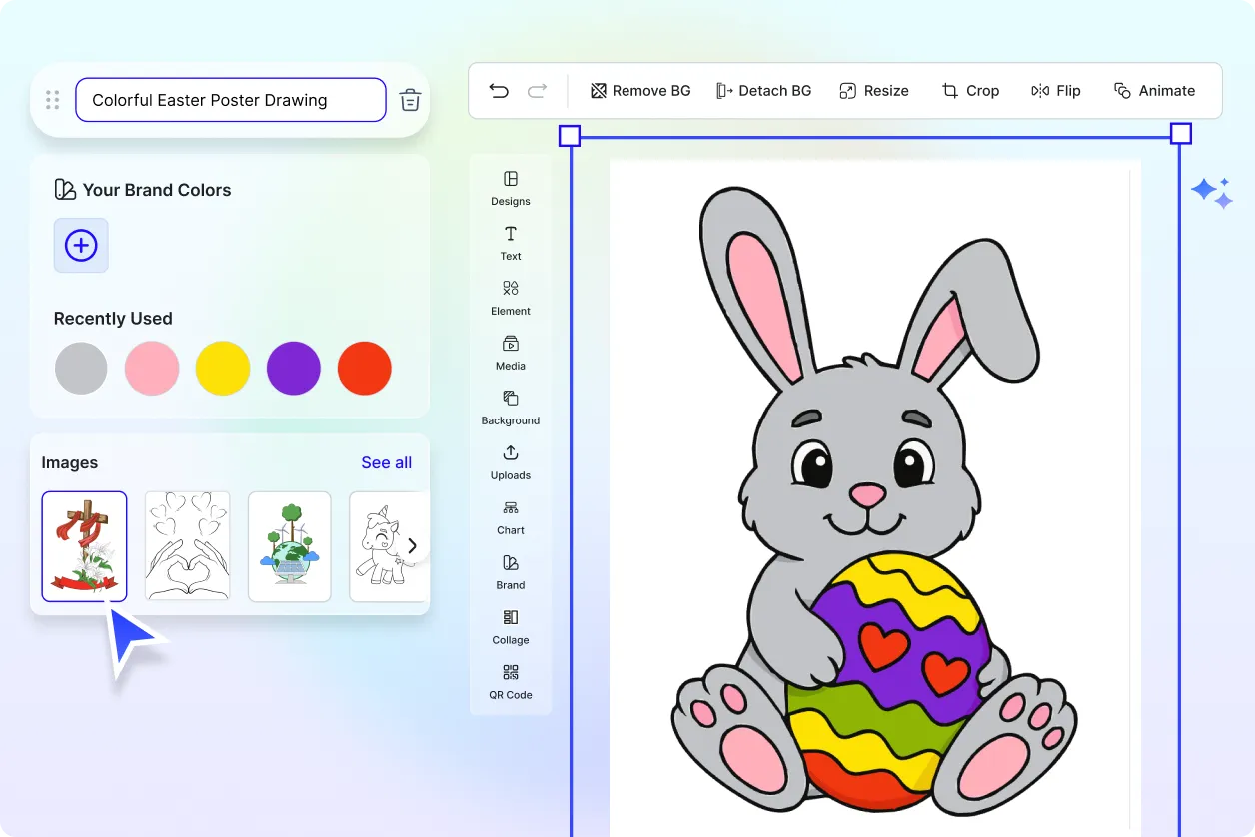Flip the selected image
The image size is (1255, 837).
point(1056,90)
